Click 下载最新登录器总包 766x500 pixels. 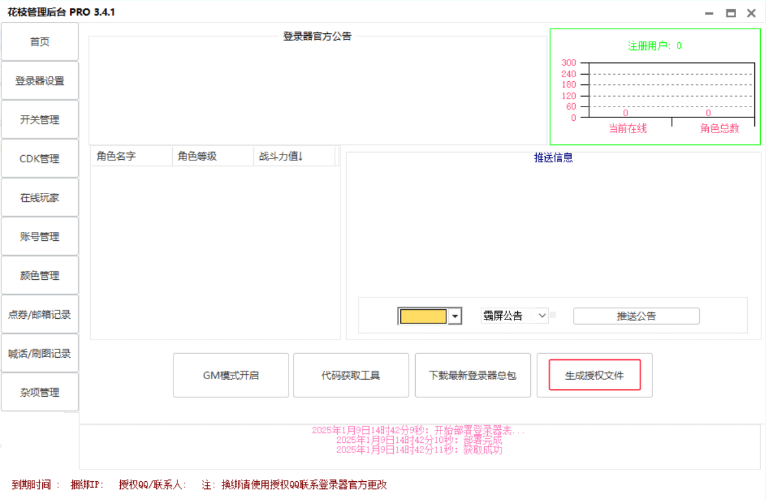tap(472, 375)
